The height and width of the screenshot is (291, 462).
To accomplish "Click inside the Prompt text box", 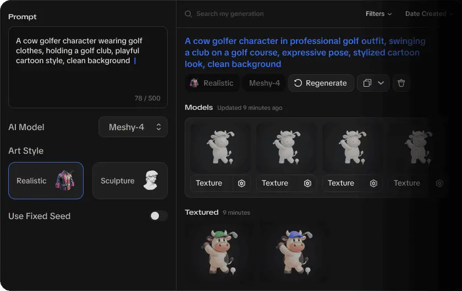I will 88,67.
